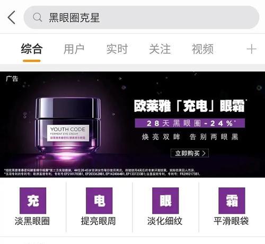Switch to the 关注 tab
Image resolution: width=265 pixels, height=244 pixels.
160,49
